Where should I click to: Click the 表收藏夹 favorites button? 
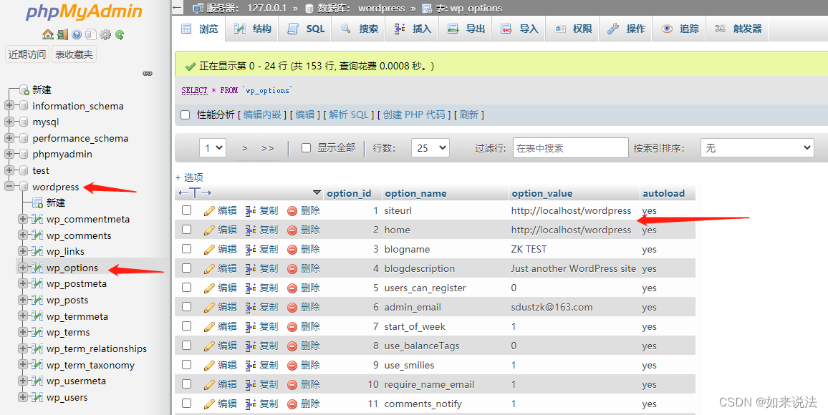(x=74, y=54)
